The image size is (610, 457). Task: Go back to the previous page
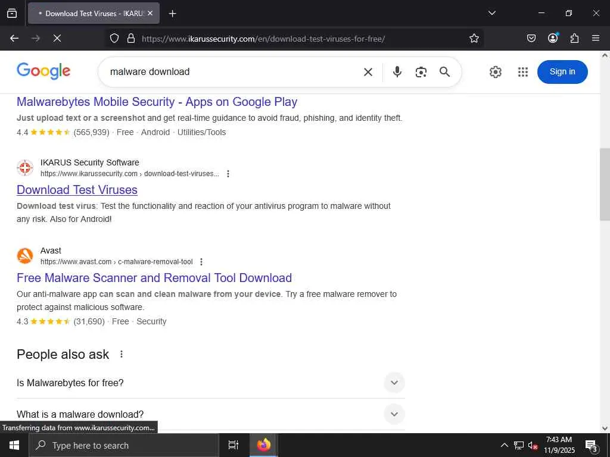[x=14, y=38]
